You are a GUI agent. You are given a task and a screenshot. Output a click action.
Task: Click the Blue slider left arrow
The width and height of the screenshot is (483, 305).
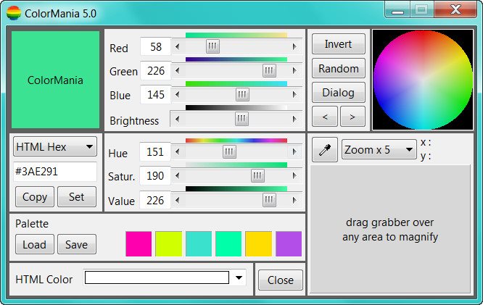177,94
